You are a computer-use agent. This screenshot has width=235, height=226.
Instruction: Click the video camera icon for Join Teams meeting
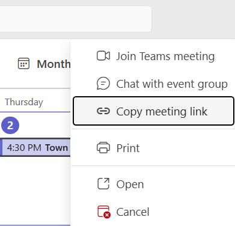[103, 56]
